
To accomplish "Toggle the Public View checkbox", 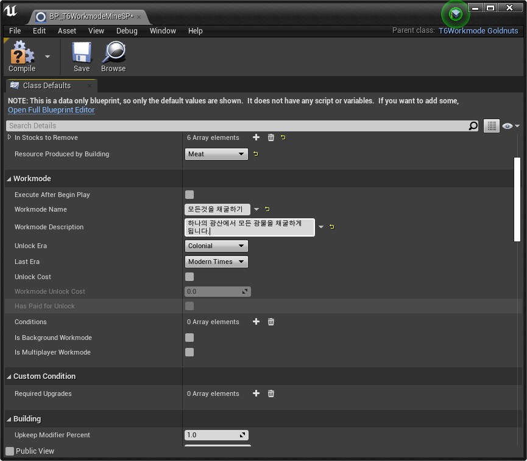I will pyautogui.click(x=10, y=451).
